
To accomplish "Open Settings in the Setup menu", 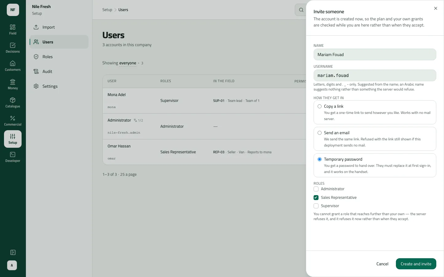I will point(59,86).
